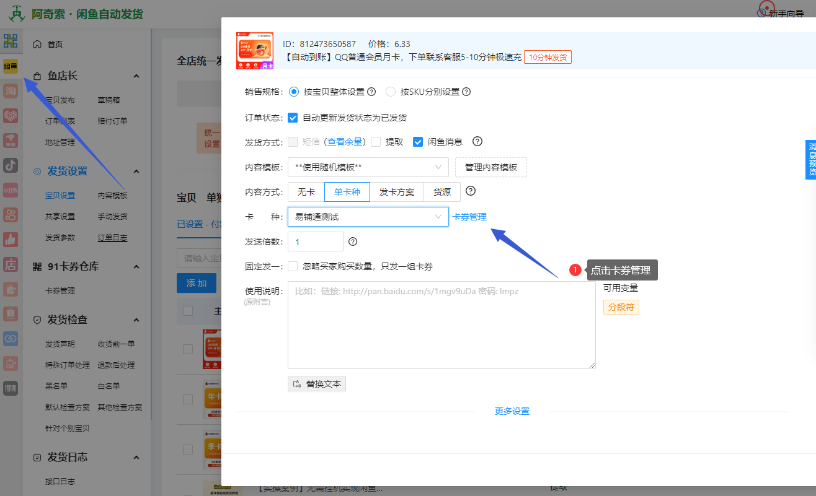The width and height of the screenshot is (816, 496).
Task: Click the 管理内容模板 button
Action: 491,167
